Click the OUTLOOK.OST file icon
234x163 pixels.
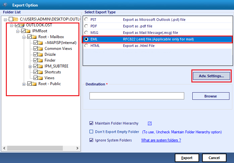(x=22, y=25)
